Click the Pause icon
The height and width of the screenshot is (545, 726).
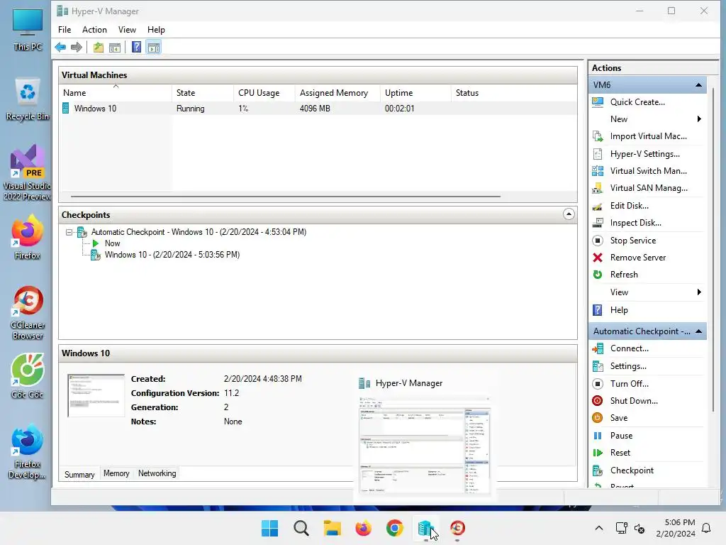click(x=598, y=436)
